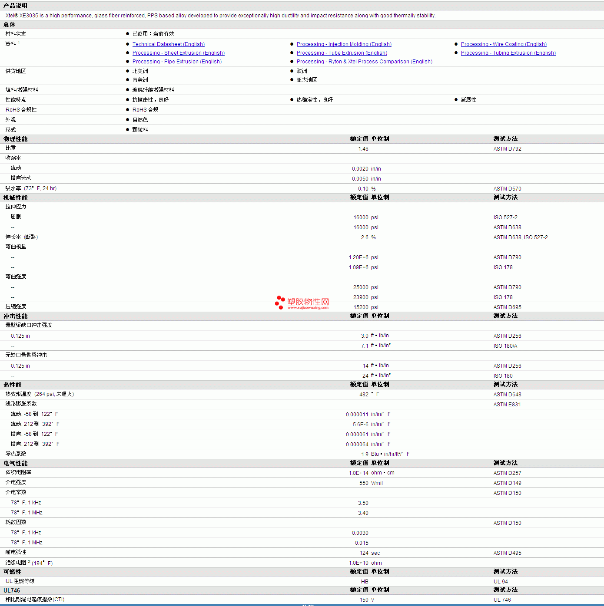Click the ISO 527-2 test method
This screenshot has width=604, height=606.
pyautogui.click(x=505, y=217)
